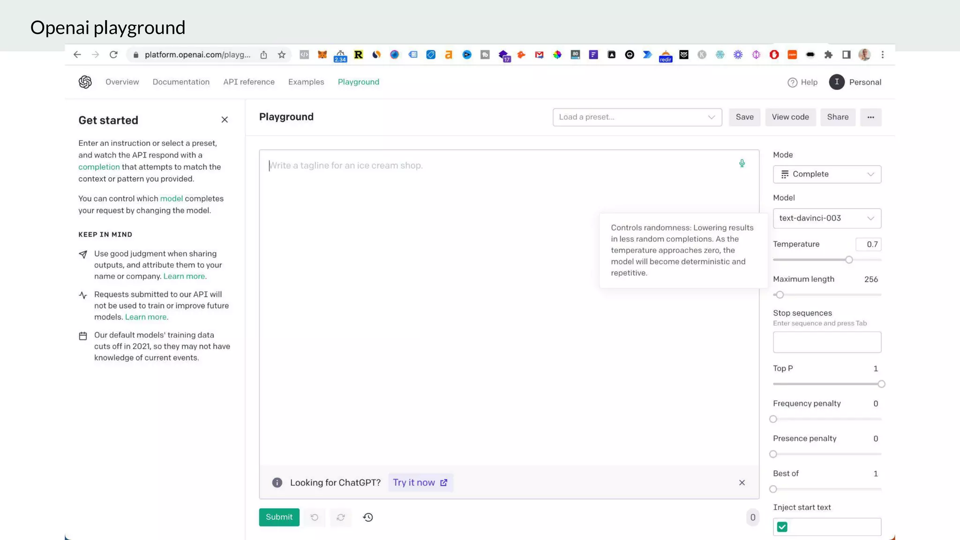The image size is (960, 540).
Task: Click the Top P slider handle
Action: [x=881, y=384]
